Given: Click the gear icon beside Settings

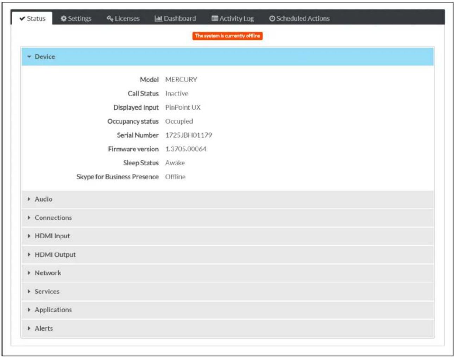Looking at the screenshot, I should (64, 18).
